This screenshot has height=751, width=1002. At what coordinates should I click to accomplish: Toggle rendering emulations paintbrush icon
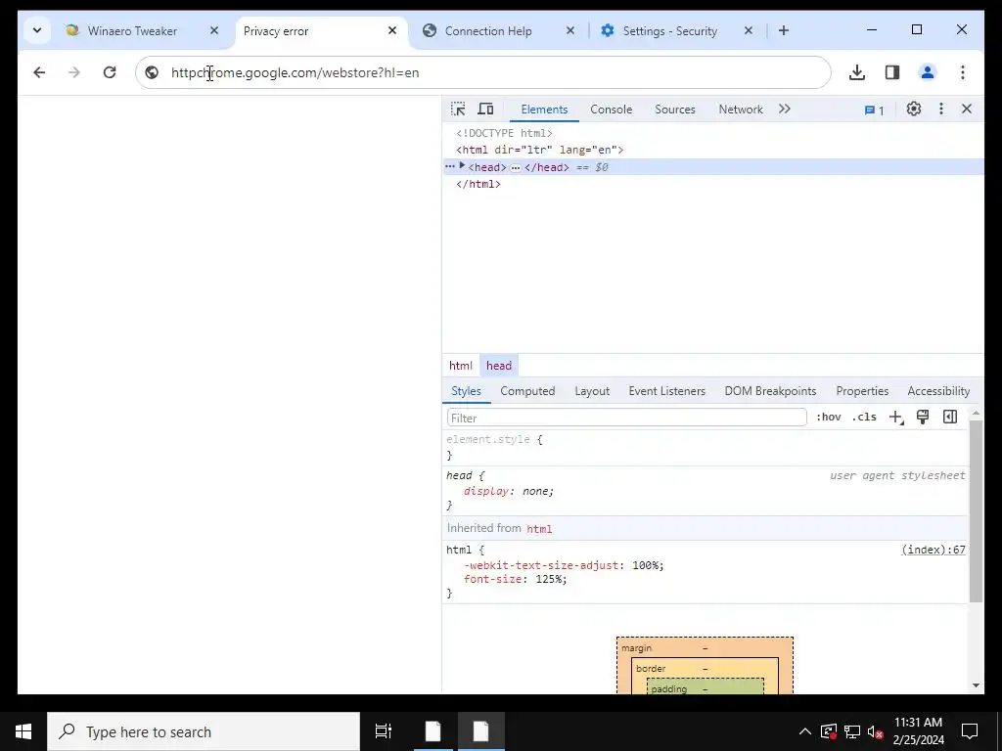[922, 417]
